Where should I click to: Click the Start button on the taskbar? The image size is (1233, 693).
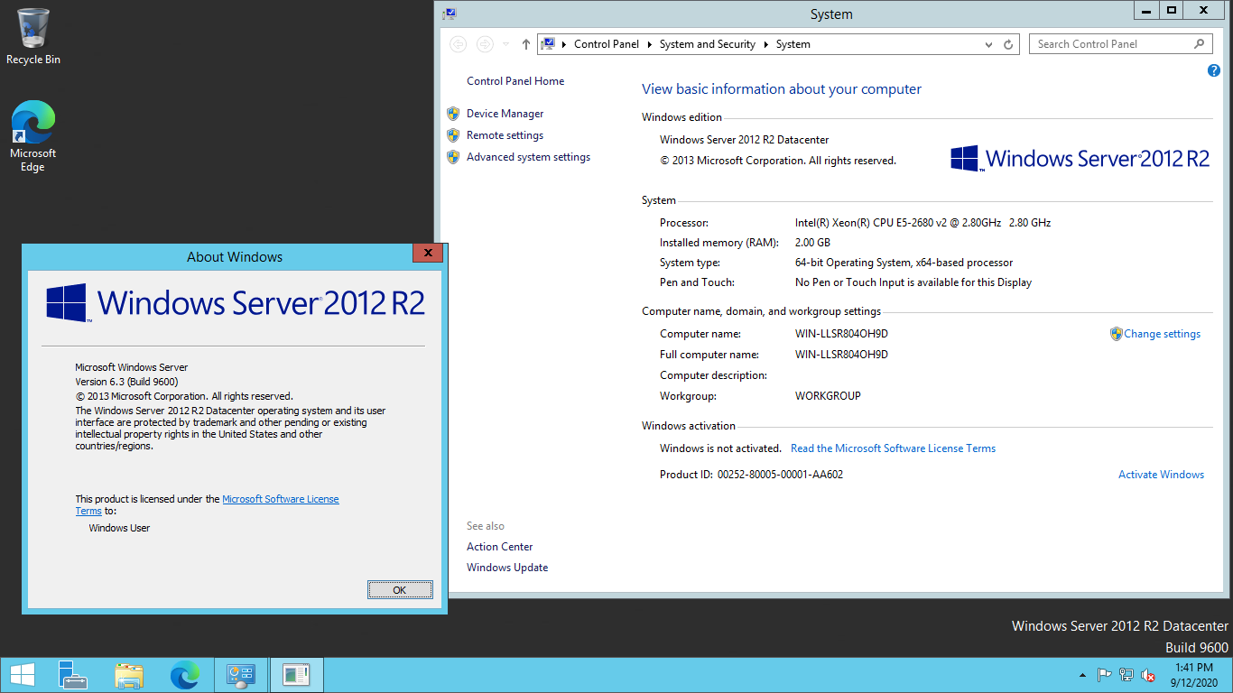pos(22,675)
